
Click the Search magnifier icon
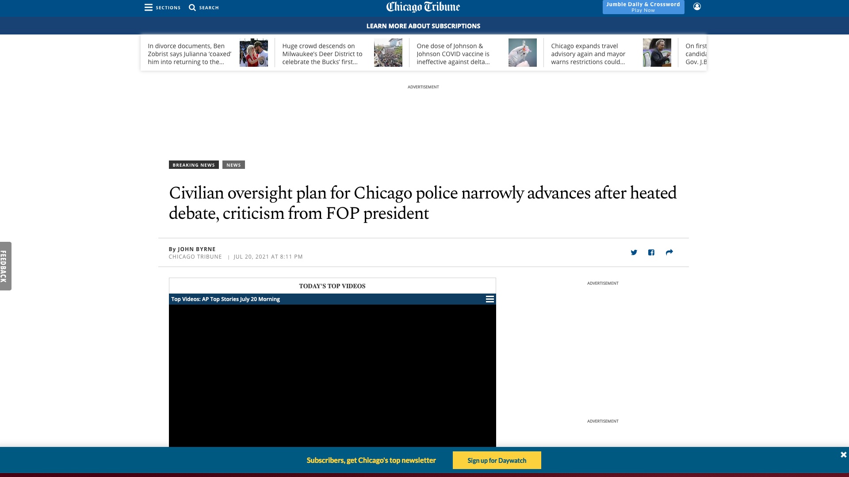pyautogui.click(x=192, y=8)
